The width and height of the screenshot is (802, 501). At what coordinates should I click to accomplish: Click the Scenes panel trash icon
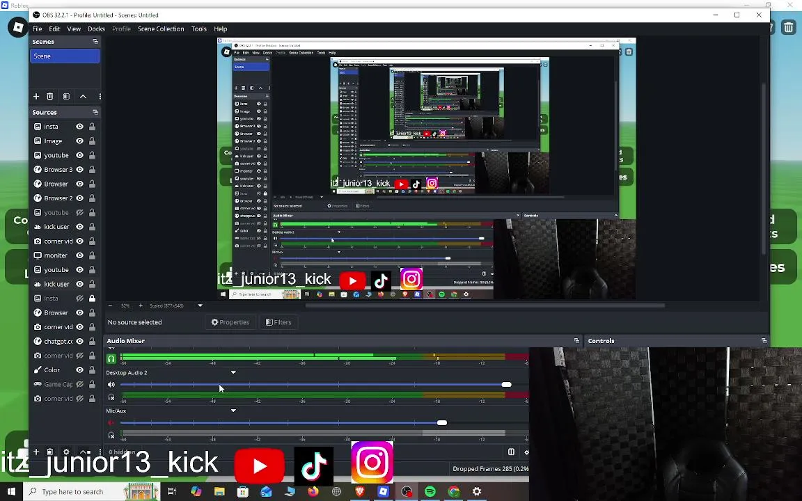(49, 96)
